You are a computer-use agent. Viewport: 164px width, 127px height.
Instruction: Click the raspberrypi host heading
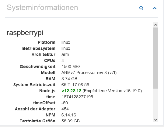(x=25, y=33)
